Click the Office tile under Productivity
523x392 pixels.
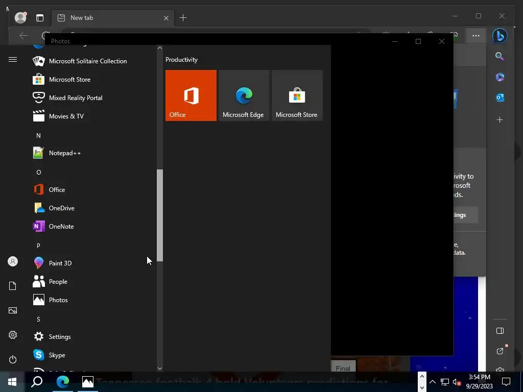pyautogui.click(x=191, y=95)
